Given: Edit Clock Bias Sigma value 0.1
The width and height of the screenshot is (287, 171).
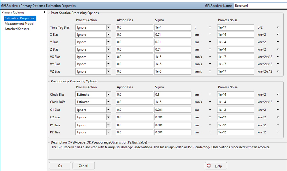Looking at the screenshot, I should [x=173, y=95].
